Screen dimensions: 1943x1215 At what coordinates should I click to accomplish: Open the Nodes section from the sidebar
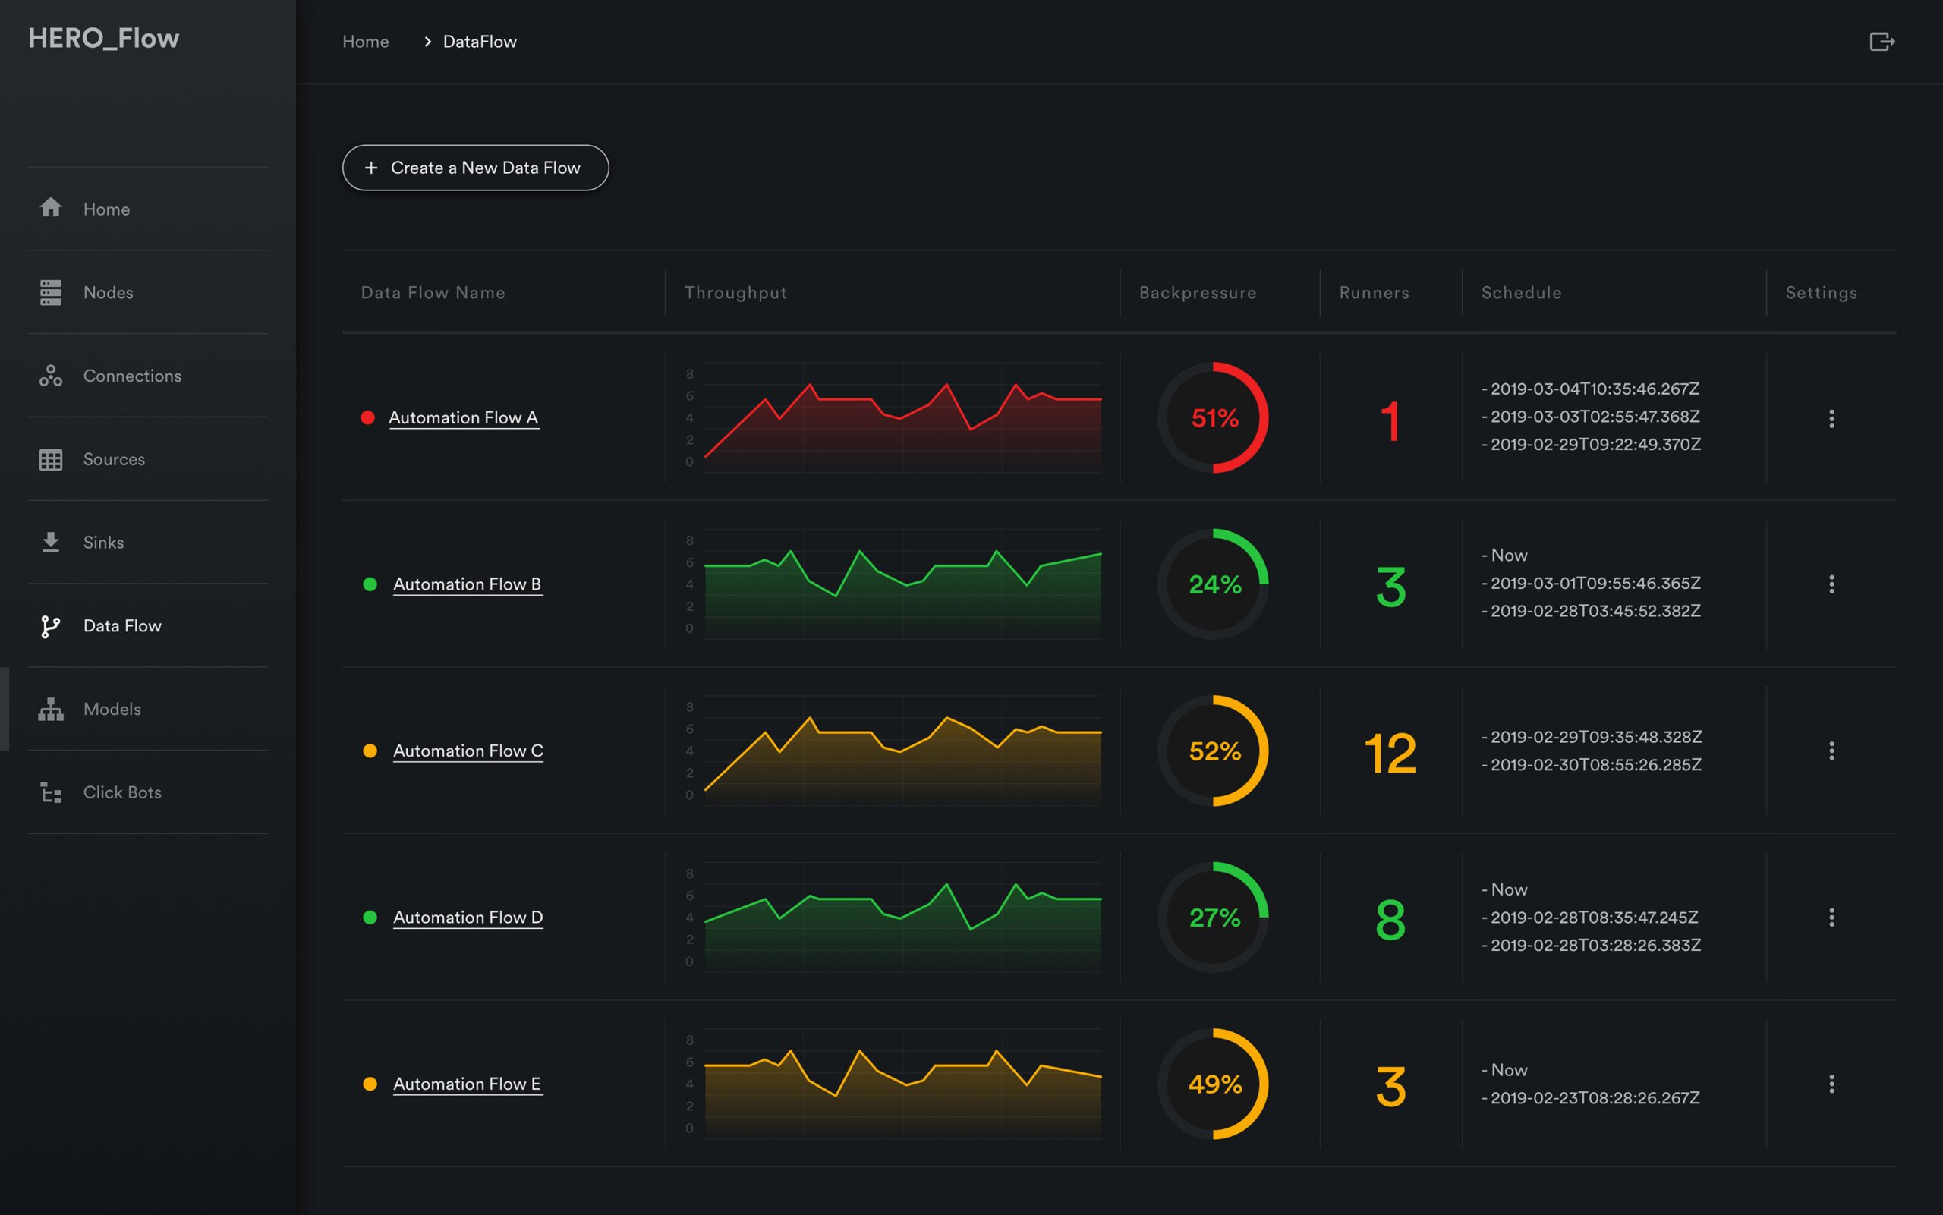51,291
